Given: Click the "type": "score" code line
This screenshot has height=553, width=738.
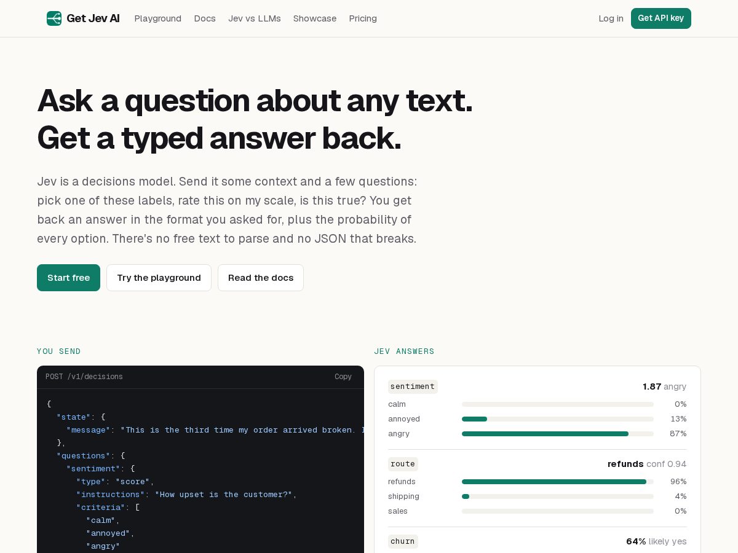Looking at the screenshot, I should click(x=115, y=482).
